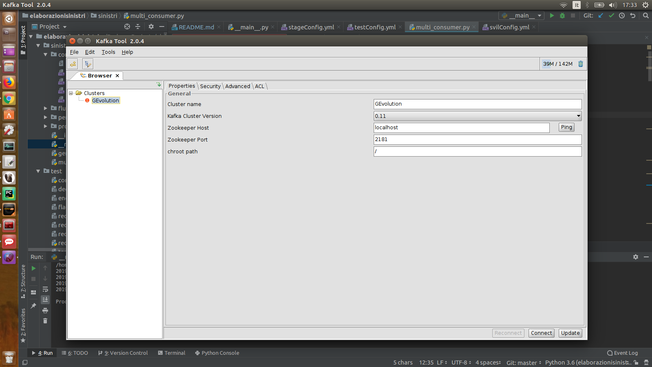Click into the Cluster name field
The image size is (652, 367).
478,104
